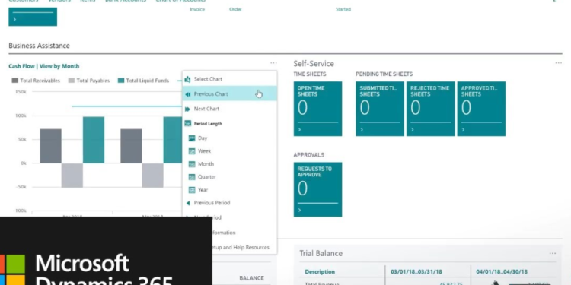Viewport: 571px width, 285px height.
Task: Click chevron on top-left teal tile
Action: pyautogui.click(x=14, y=19)
